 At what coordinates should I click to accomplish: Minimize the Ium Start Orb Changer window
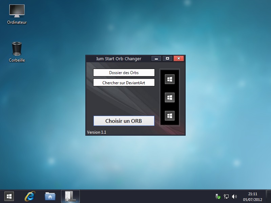tap(156, 59)
